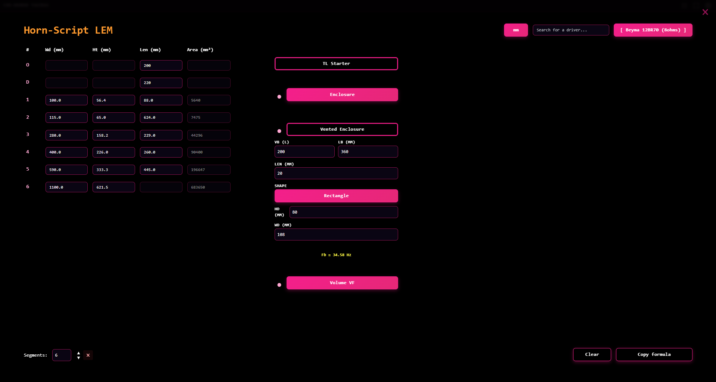Image resolution: width=716 pixels, height=382 pixels.
Task: Focus the driver search field
Action: click(570, 30)
